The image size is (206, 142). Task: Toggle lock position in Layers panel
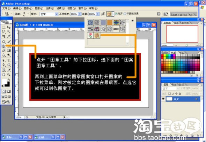176,94
